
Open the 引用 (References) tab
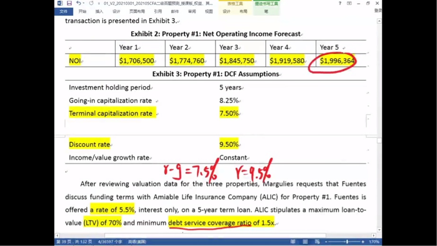(x=158, y=11)
